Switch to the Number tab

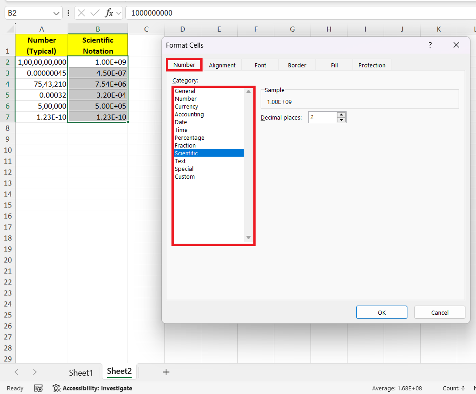(184, 65)
